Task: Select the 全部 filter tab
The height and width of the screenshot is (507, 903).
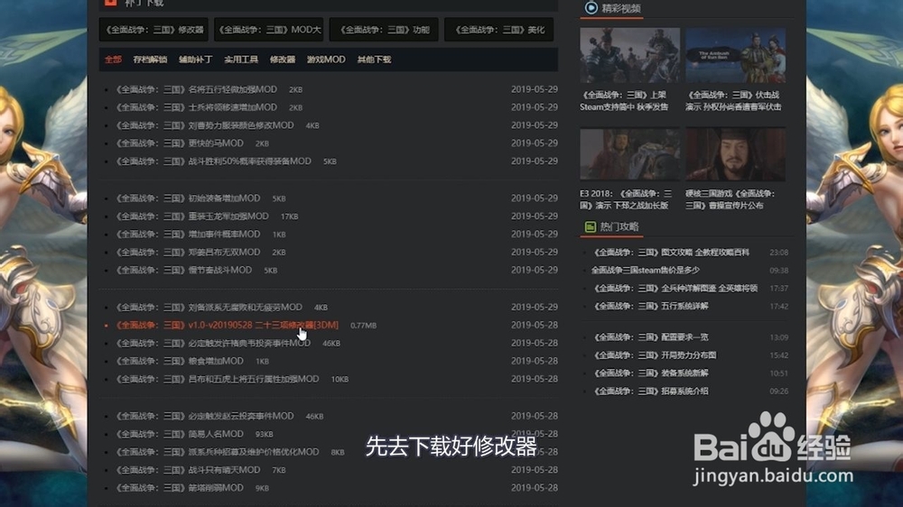Action: tap(113, 60)
